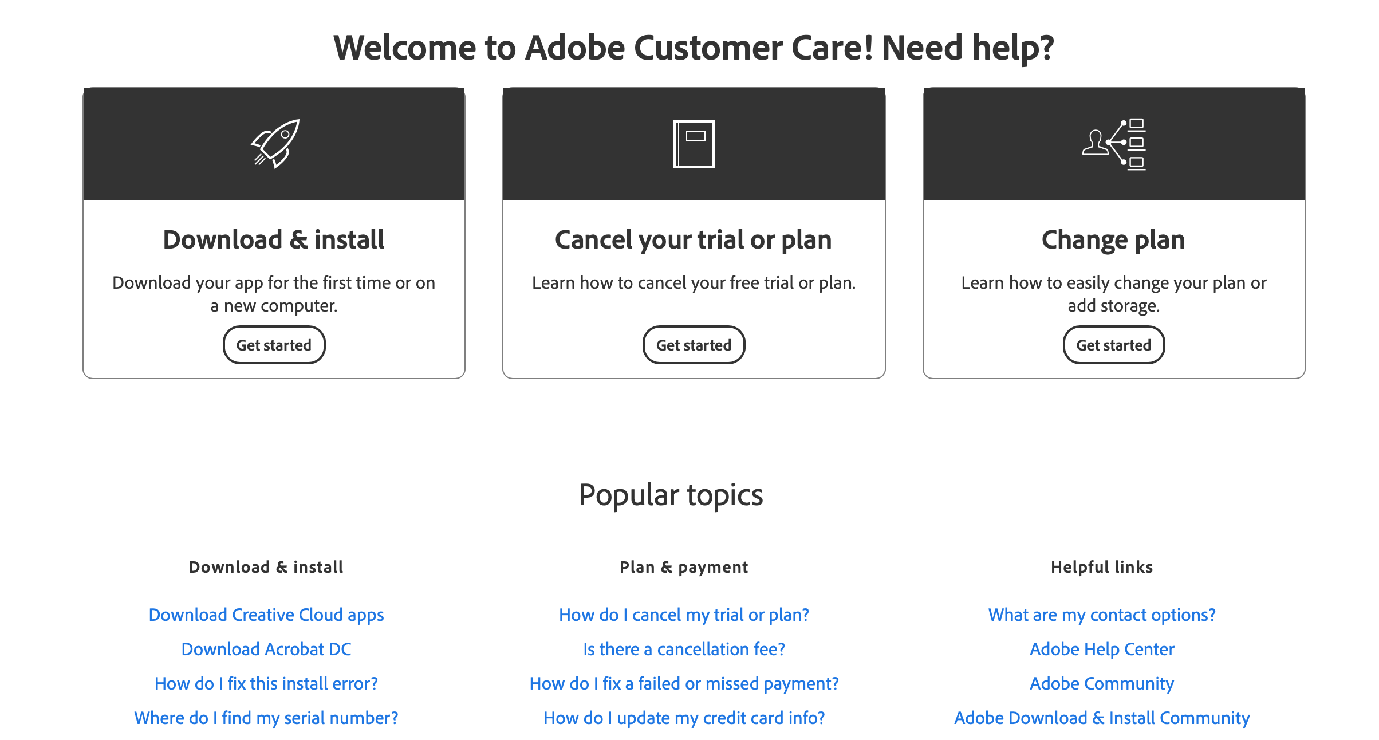Open Download Creative Cloud apps
This screenshot has height=740, width=1379.
pos(266,614)
